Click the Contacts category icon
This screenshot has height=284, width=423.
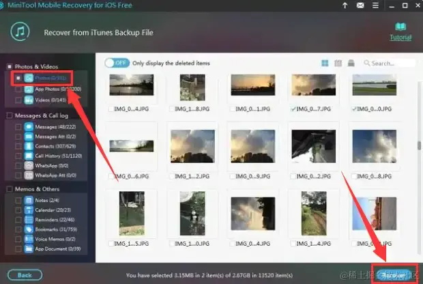coord(29,146)
